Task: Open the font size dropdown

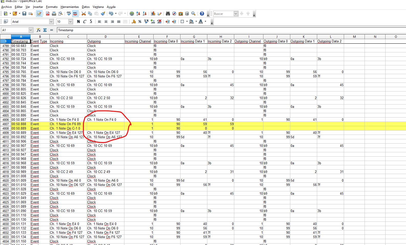Action: point(70,22)
